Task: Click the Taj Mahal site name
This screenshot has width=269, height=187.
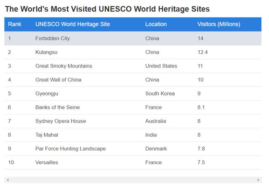Action: [x=47, y=135]
